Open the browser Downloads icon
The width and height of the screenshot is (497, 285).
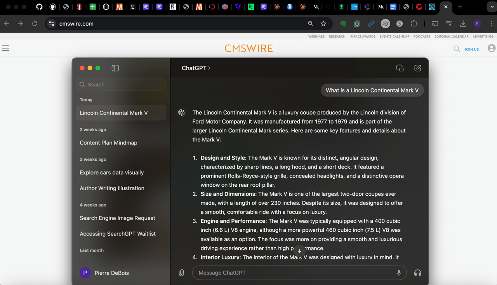point(463,24)
